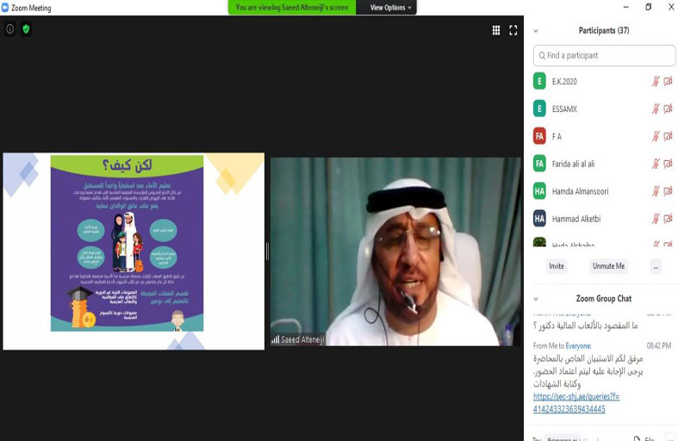This screenshot has height=441, width=678.
Task: Click E.K.2020's green avatar
Action: click(x=539, y=81)
